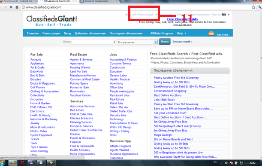Open Giving Away up to 50 Bids listing
Image resolution: width=262 pixels, height=168 pixels.
point(171,144)
